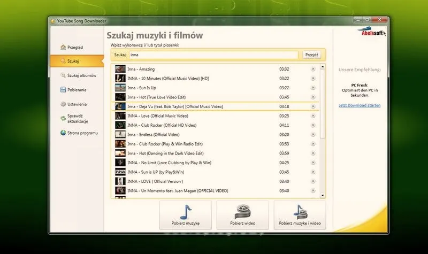
Task: Play preview of Hot Dancing in the Dark Edit
Action: pyautogui.click(x=313, y=153)
